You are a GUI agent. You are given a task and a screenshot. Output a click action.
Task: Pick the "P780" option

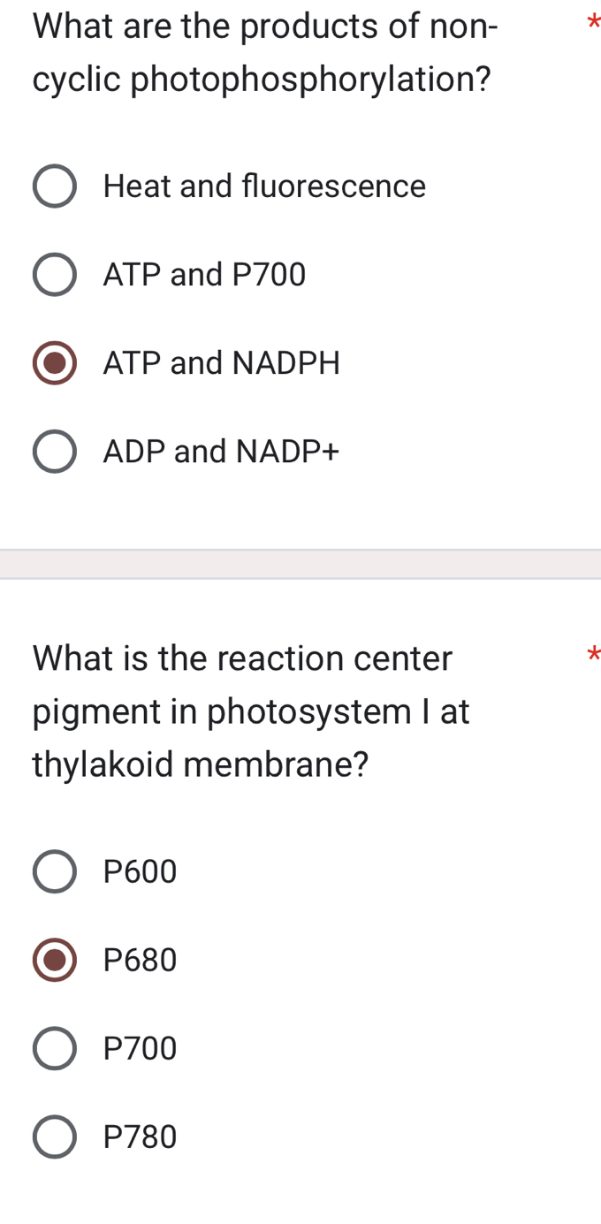pos(55,1136)
